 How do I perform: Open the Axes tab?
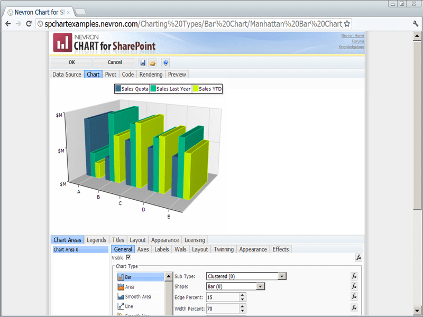(x=143, y=249)
